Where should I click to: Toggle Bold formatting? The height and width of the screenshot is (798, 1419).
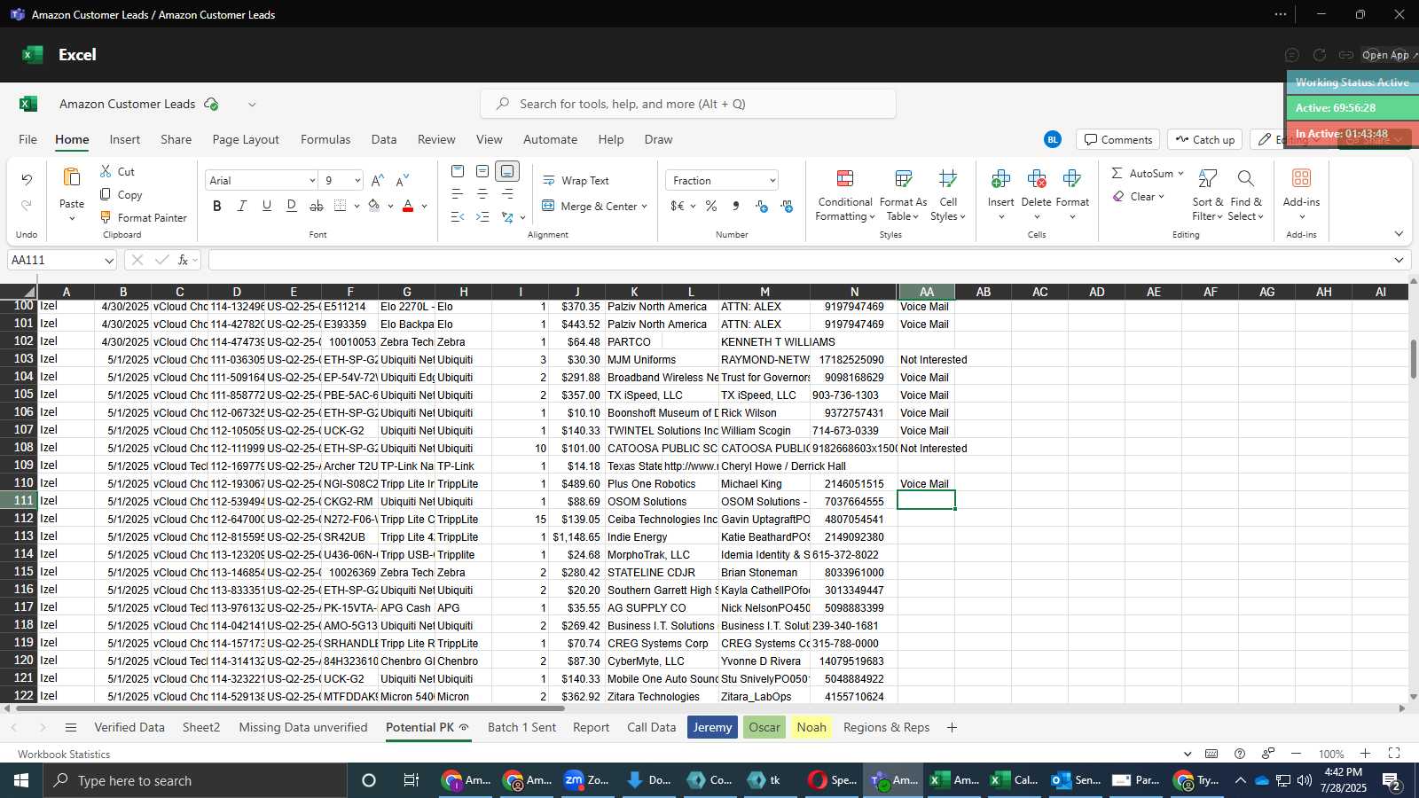(217, 206)
